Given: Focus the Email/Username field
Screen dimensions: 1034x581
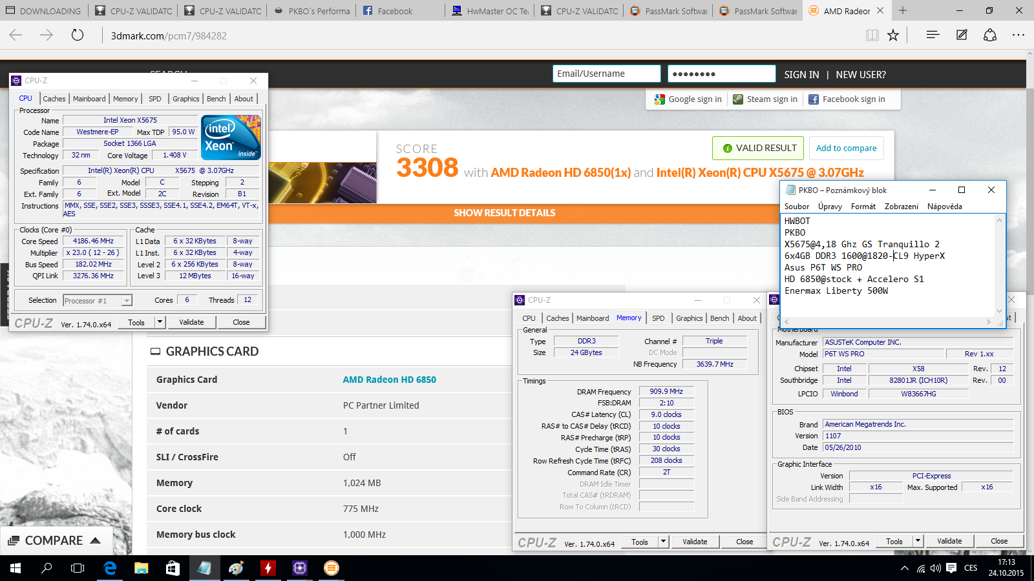Looking at the screenshot, I should click(606, 74).
